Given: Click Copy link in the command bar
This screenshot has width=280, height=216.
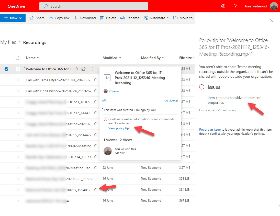Looking at the screenshot, I should pyautogui.click(x=59, y=18).
